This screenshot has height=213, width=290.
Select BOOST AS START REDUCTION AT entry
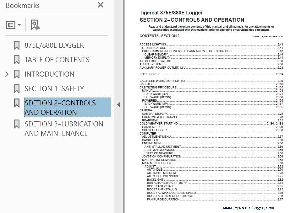tap(215, 196)
